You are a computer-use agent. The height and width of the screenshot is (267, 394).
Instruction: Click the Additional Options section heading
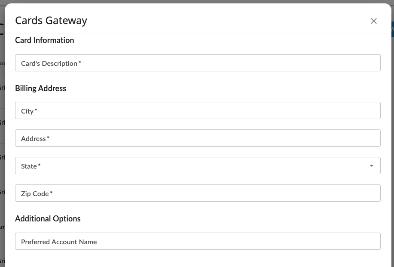[x=48, y=218]
